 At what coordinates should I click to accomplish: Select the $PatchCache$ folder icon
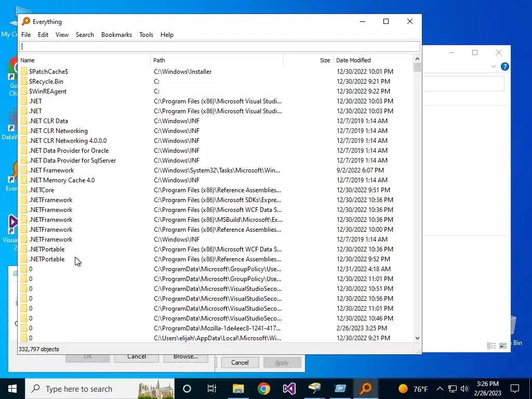coord(24,72)
